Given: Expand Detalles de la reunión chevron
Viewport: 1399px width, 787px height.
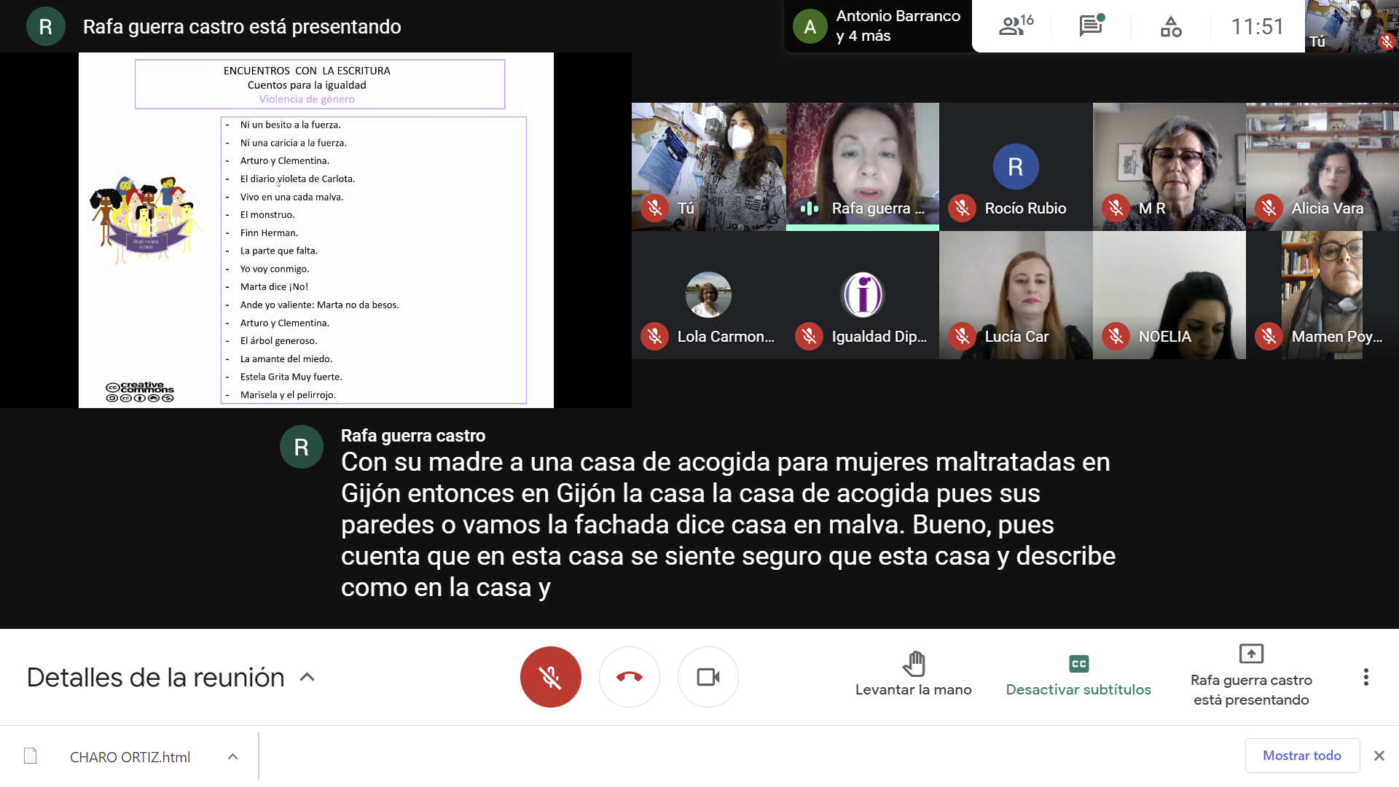Looking at the screenshot, I should (x=307, y=677).
